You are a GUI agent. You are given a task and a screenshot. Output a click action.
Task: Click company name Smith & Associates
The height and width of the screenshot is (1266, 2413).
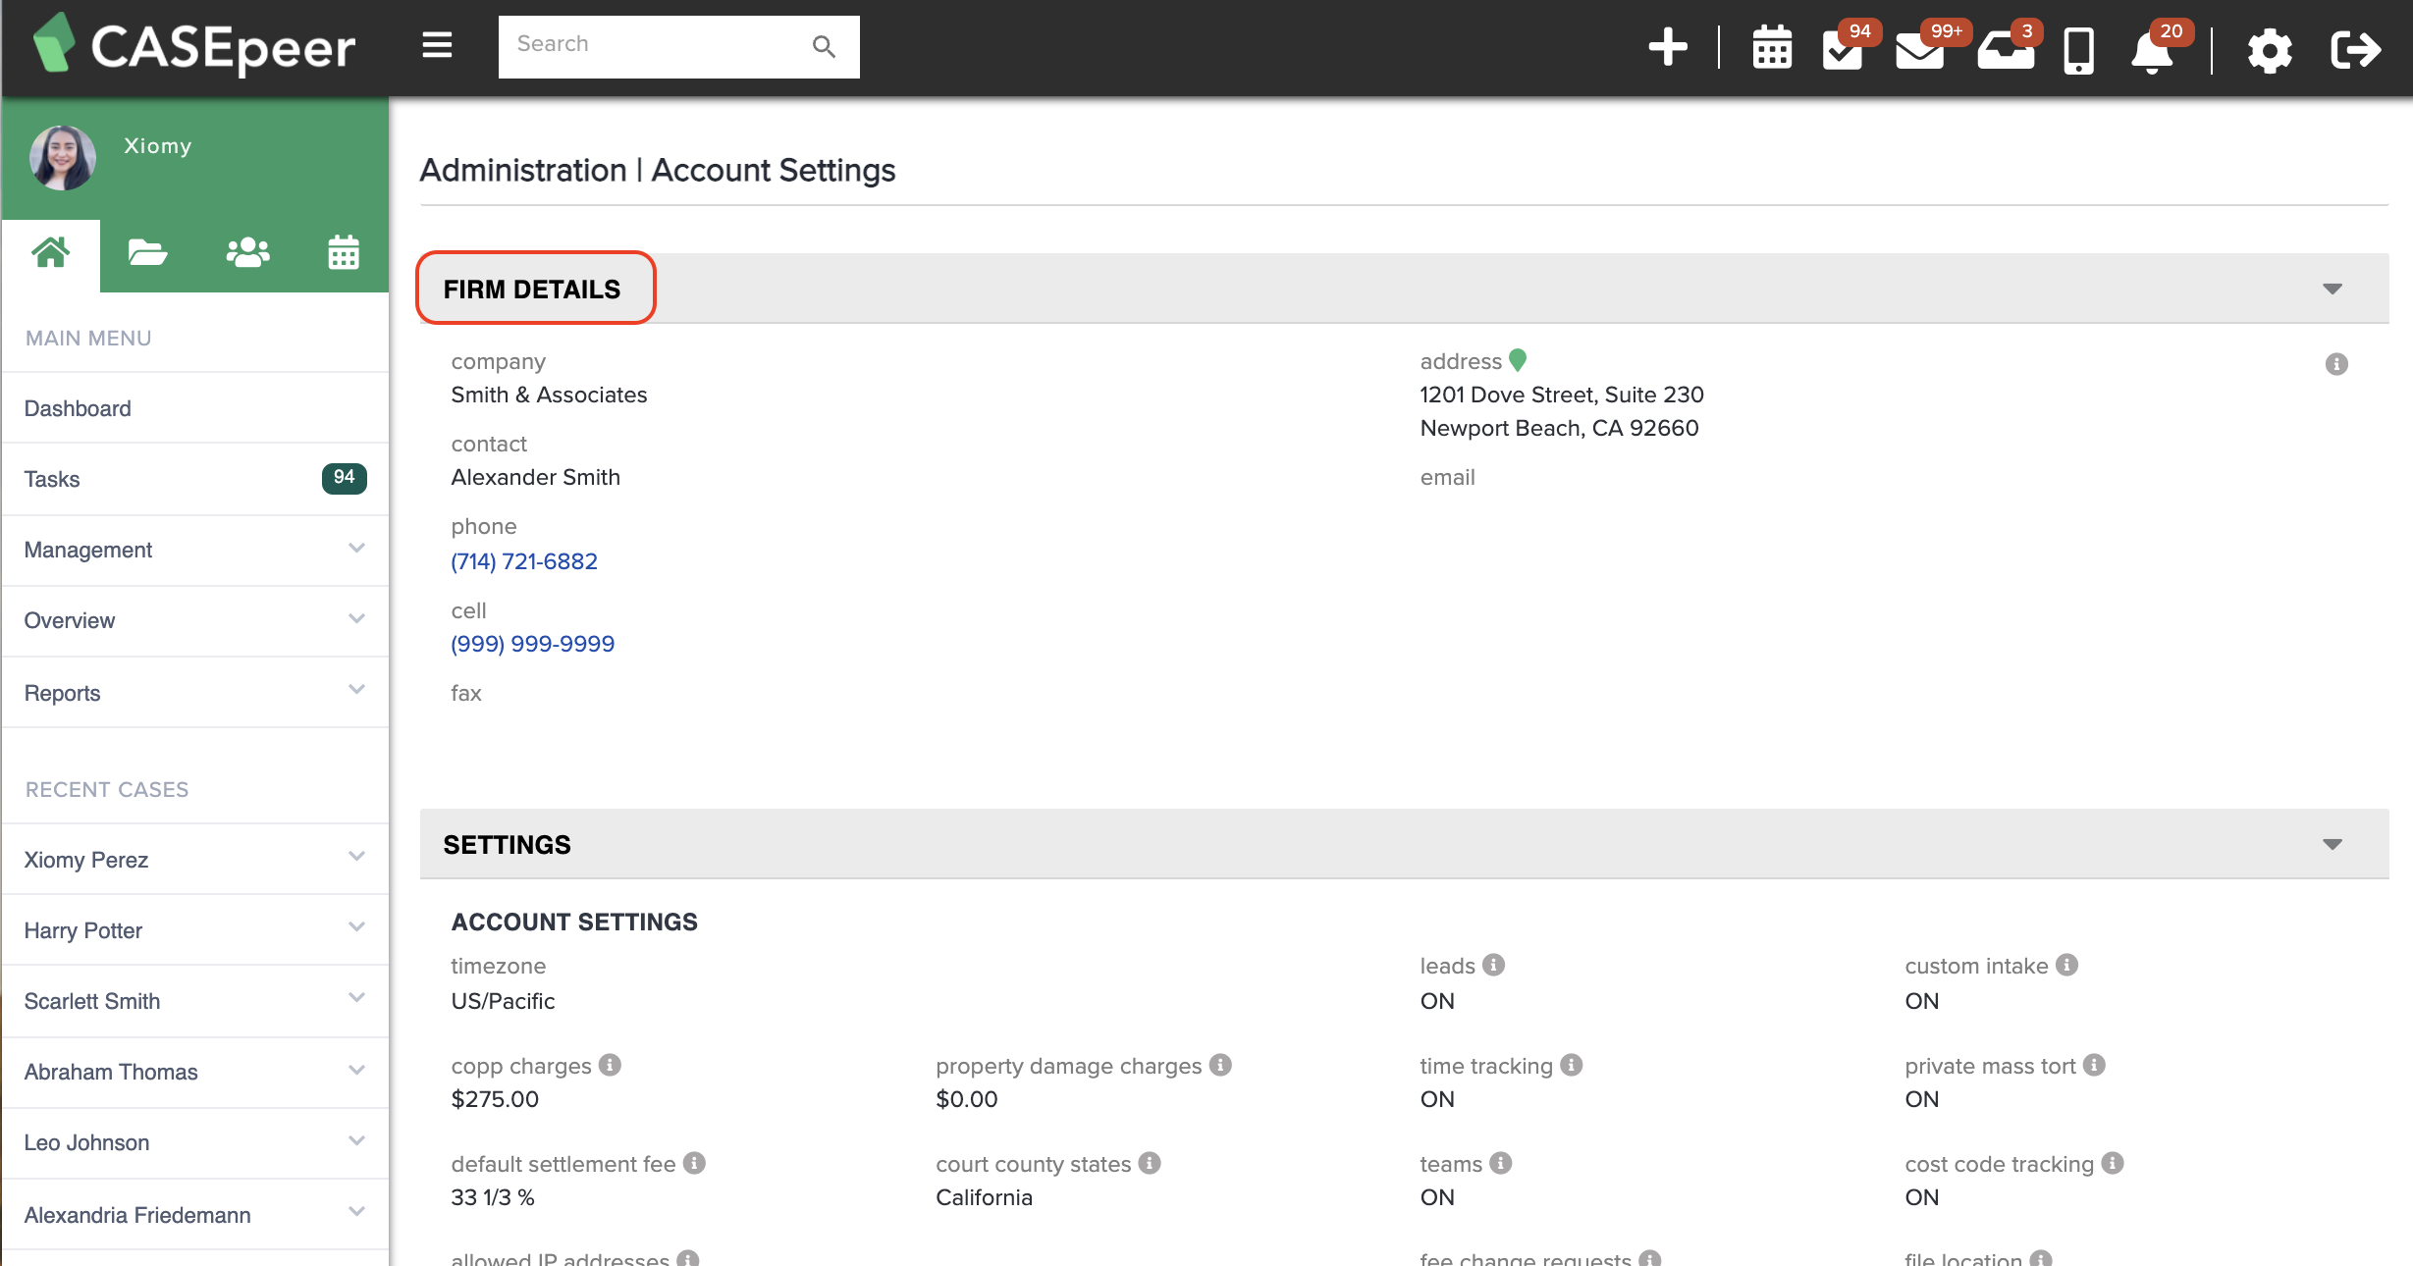[550, 395]
